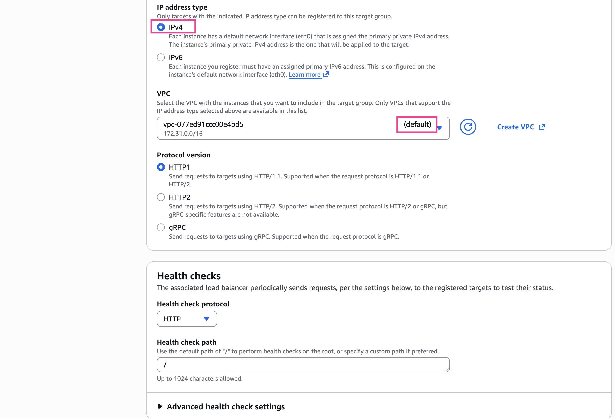Screen dimensions: 615x418
Task: Click the resize handle of the path field
Action: point(447,370)
